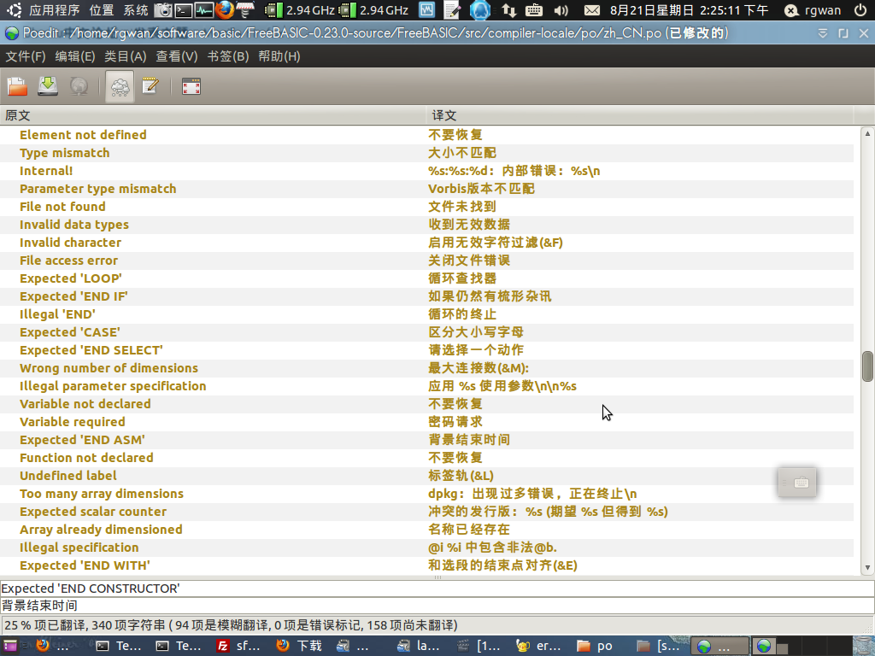This screenshot has width=875, height=656.
Task: Sort by the 原文 column header
Action: (213, 115)
